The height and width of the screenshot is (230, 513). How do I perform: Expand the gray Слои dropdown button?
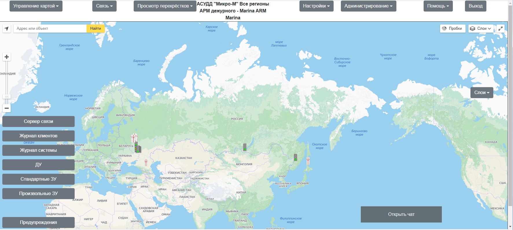pyautogui.click(x=482, y=93)
